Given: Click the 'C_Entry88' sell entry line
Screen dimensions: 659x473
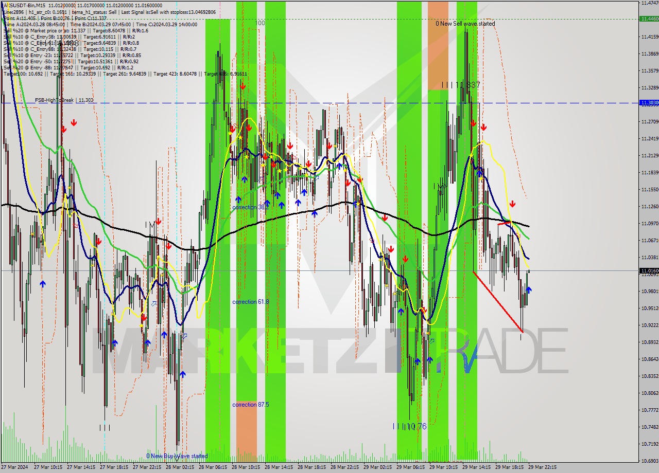Looking at the screenshot, I should click(69, 49).
